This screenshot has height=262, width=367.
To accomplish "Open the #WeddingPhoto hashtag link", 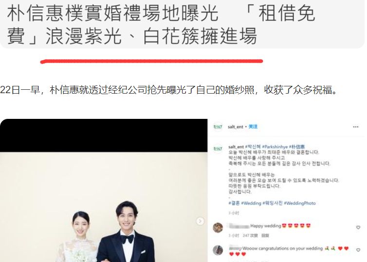I will click(300, 203).
